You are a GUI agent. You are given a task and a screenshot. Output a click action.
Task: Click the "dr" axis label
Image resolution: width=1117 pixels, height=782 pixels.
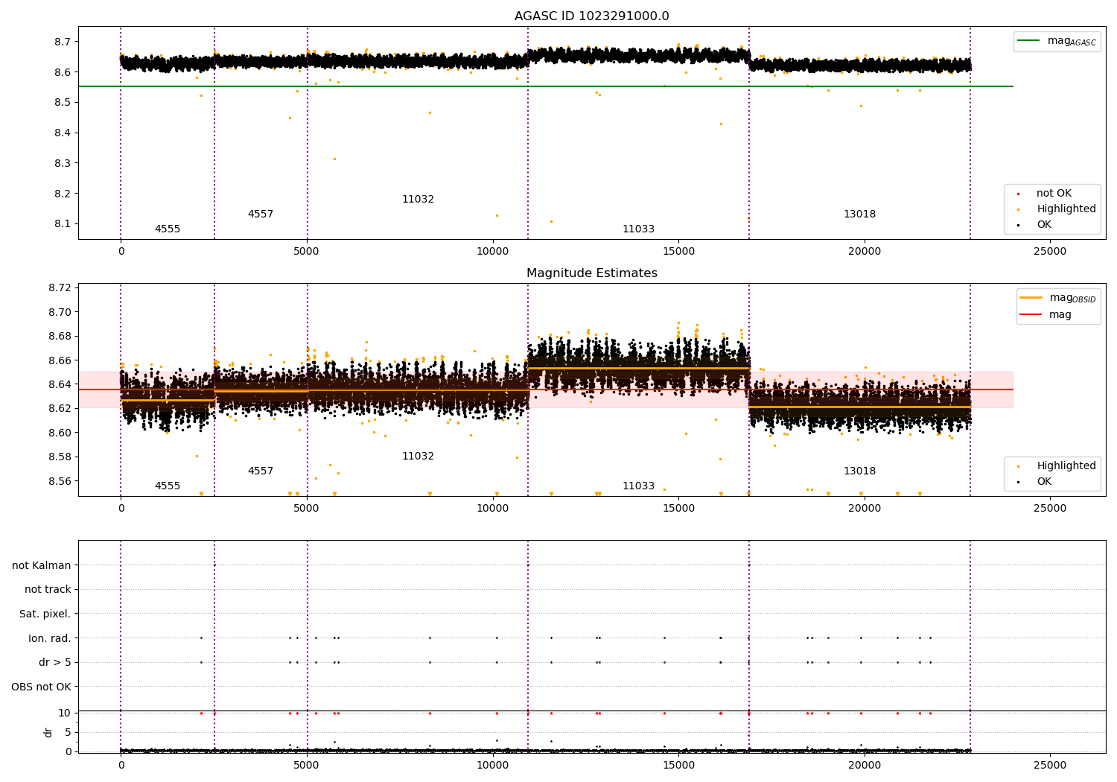[x=48, y=732]
